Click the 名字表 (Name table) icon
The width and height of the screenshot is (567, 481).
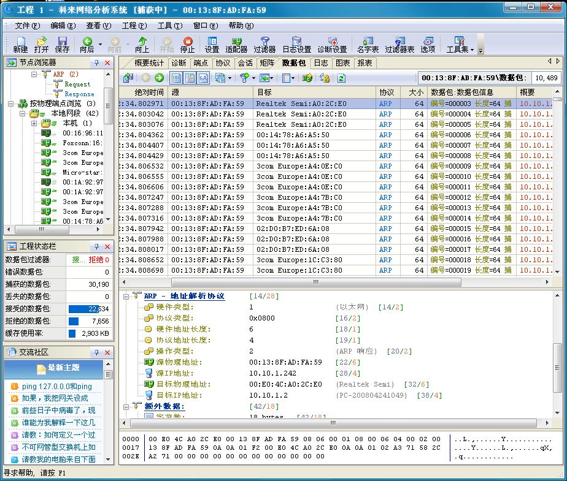pos(368,44)
